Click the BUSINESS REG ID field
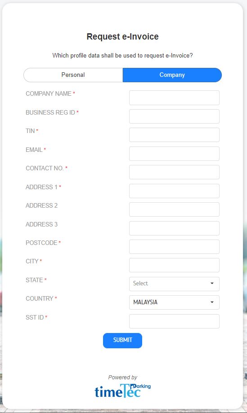The width and height of the screenshot is (247, 413). point(174,116)
